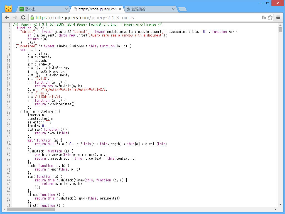This screenshot has height=214, width=285.
Task: Open a new tab
Action: (x=183, y=9)
